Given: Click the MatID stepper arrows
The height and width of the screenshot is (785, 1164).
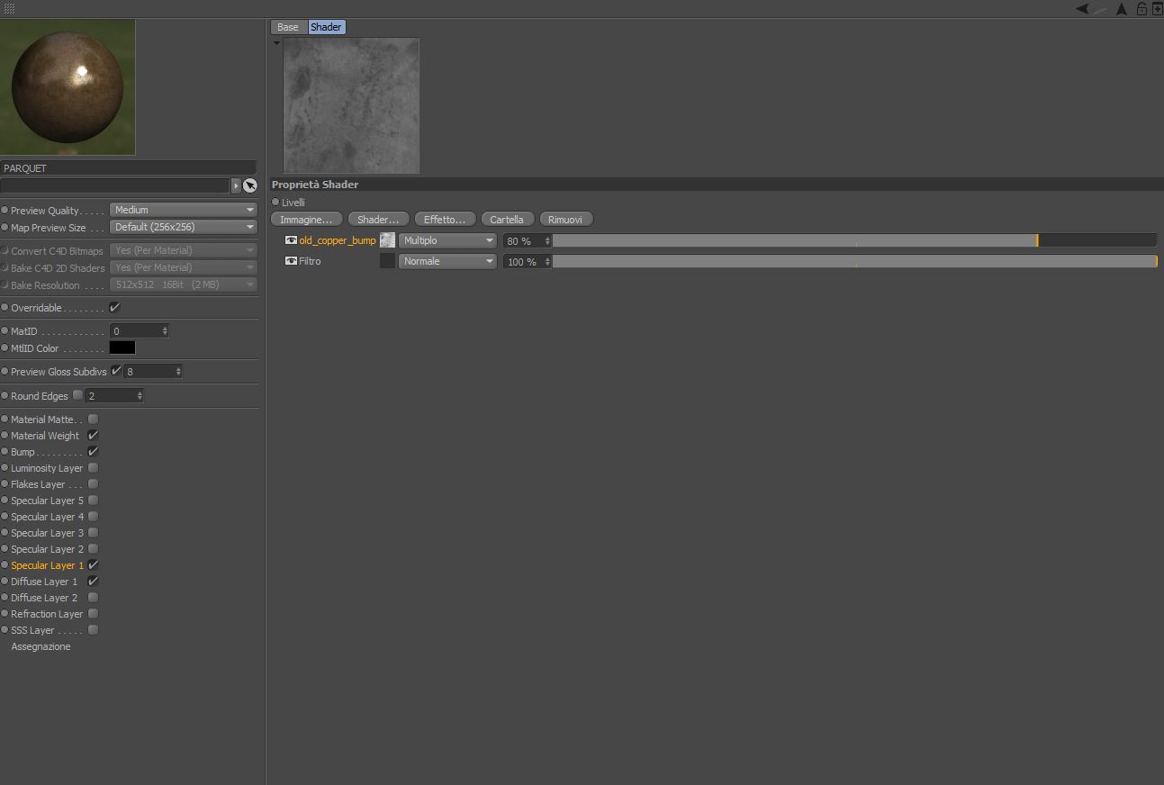Looking at the screenshot, I should pyautogui.click(x=165, y=331).
